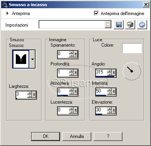
Task: Increase the Larghezza value with up arrow
Action: pyautogui.click(x=30, y=93)
